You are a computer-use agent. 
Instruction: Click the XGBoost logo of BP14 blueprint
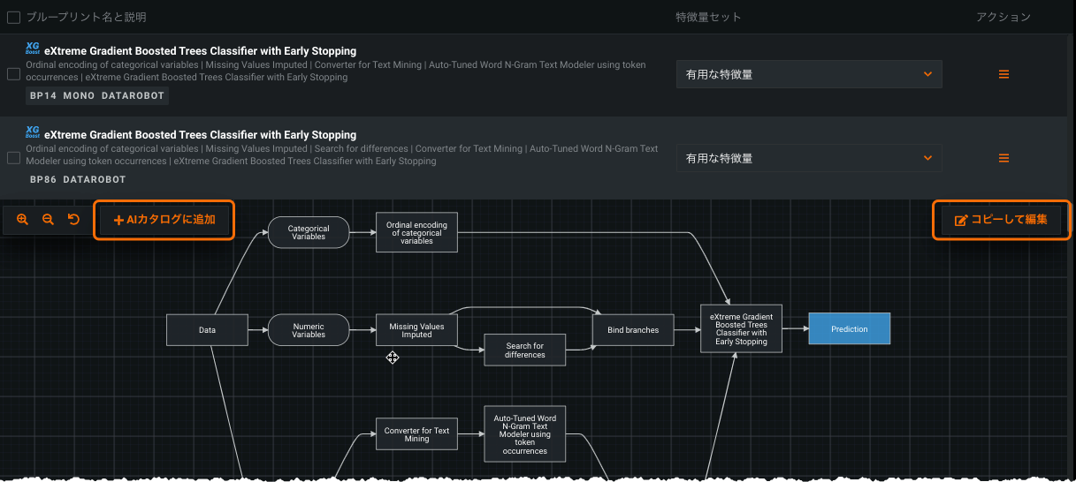pyautogui.click(x=33, y=49)
